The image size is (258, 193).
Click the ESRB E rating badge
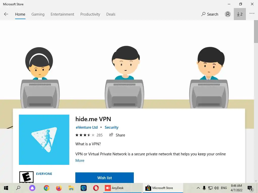pos(26,177)
